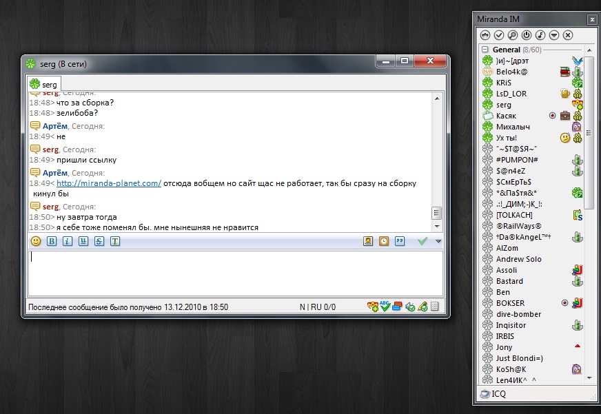Select the General group label
This screenshot has width=601, height=414.
point(507,50)
